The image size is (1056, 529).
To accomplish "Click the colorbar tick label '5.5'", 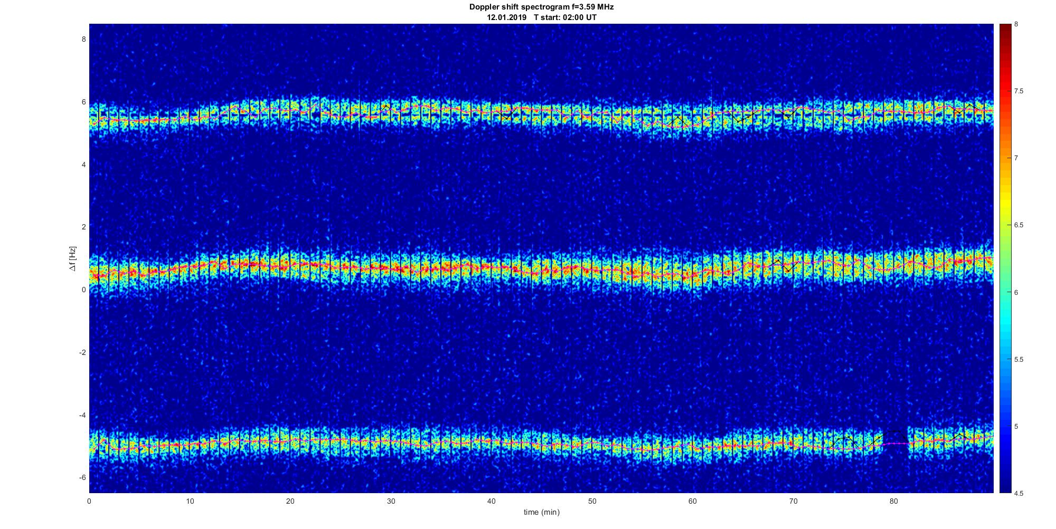I will click(1019, 360).
